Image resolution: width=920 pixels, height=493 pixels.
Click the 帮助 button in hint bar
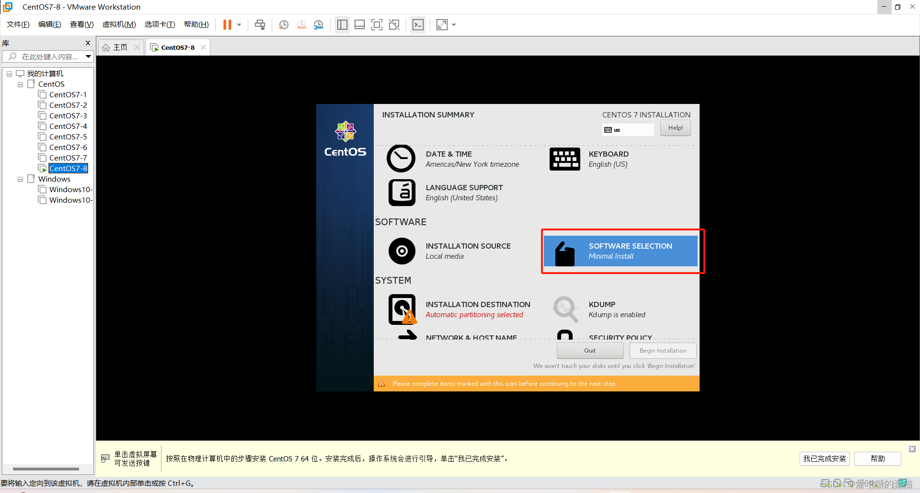[x=877, y=459]
